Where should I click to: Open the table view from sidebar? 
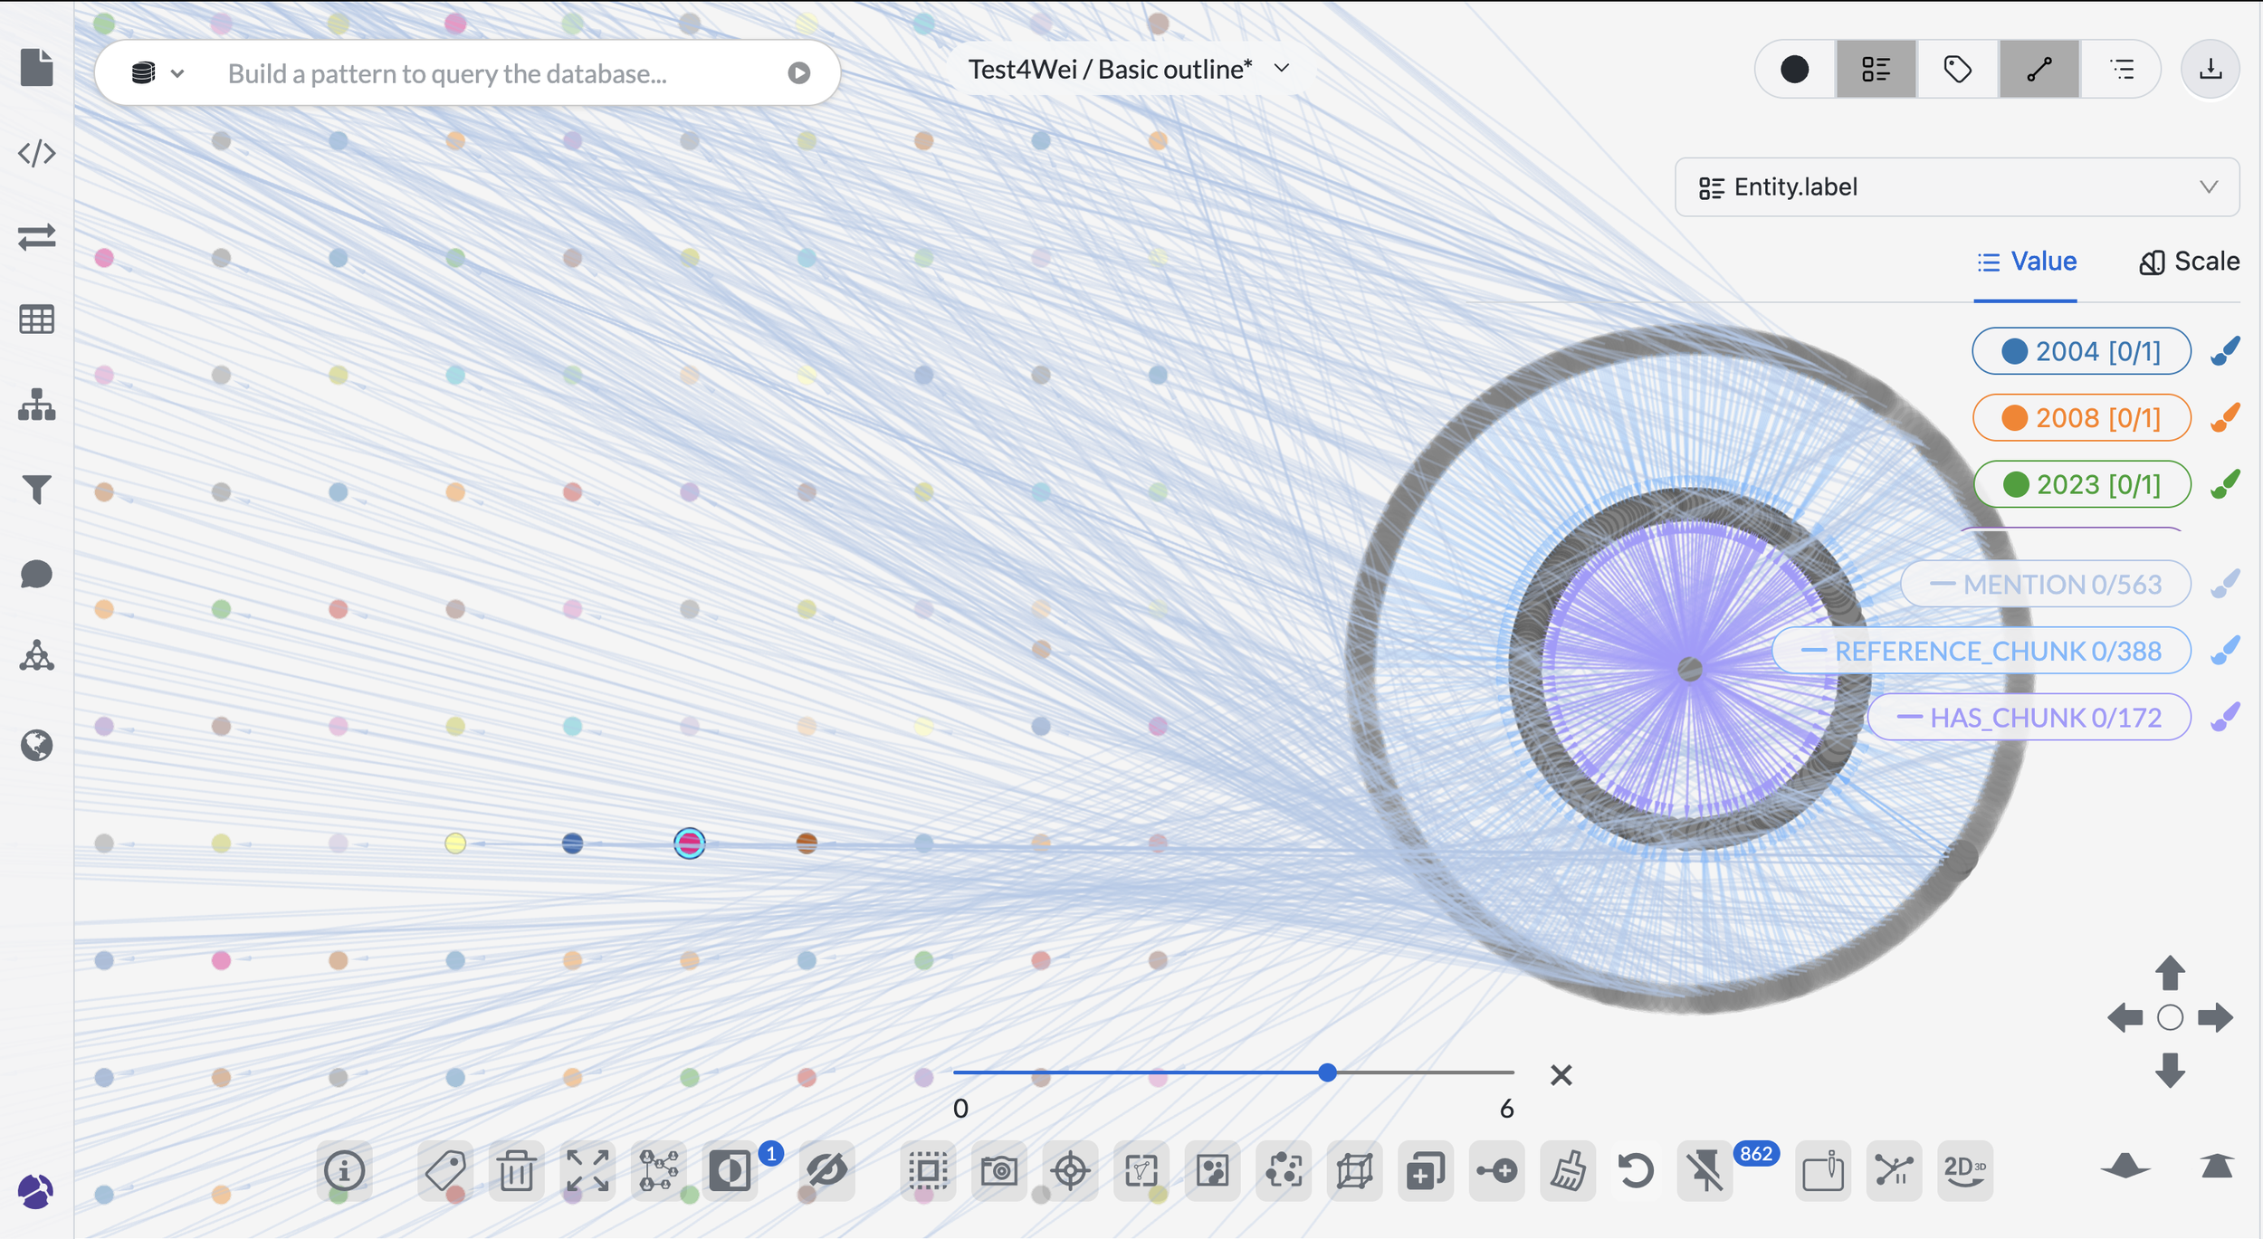coord(36,319)
